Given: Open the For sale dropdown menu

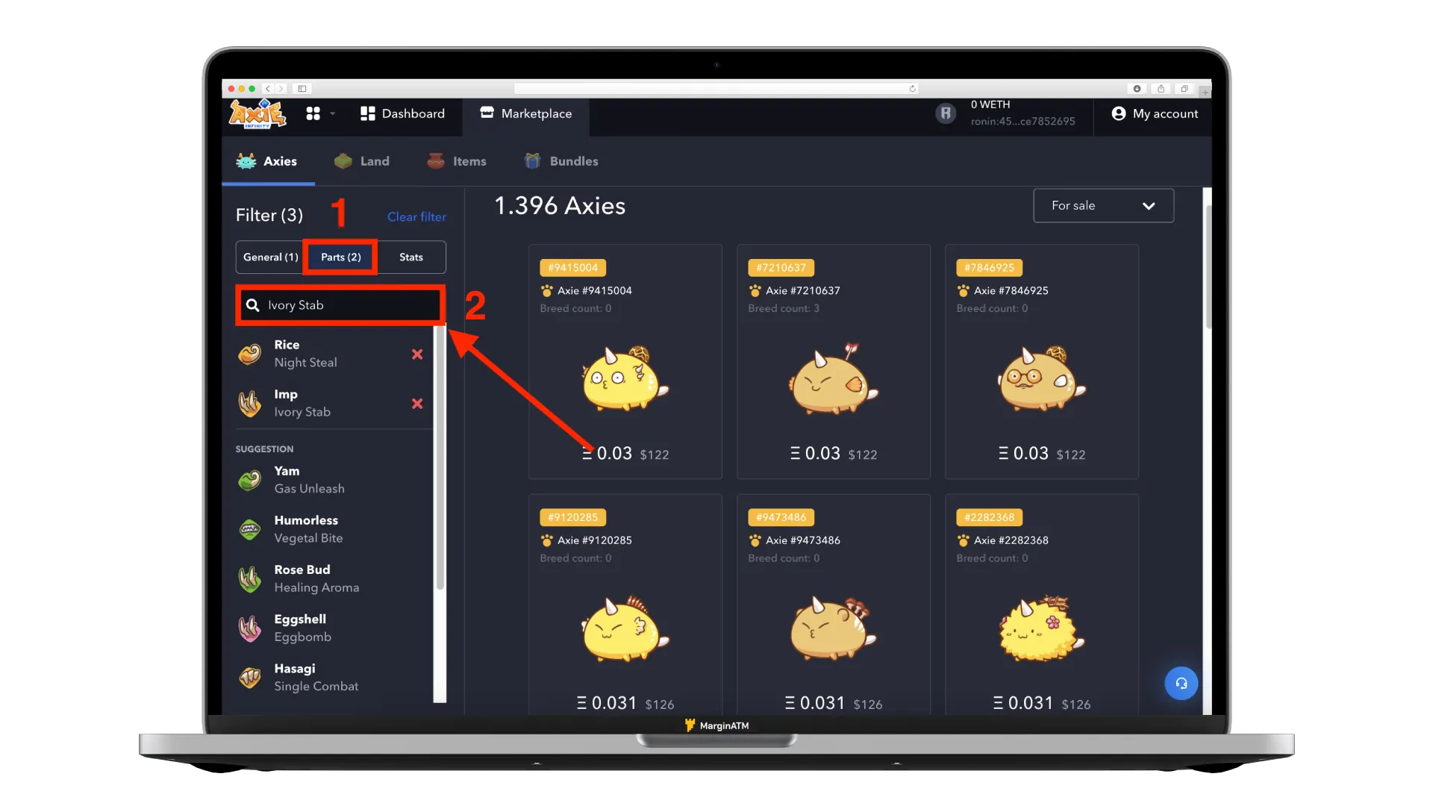Looking at the screenshot, I should tap(1102, 204).
